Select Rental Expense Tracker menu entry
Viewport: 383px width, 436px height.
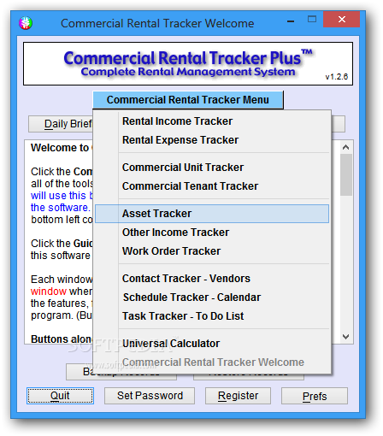pos(212,140)
